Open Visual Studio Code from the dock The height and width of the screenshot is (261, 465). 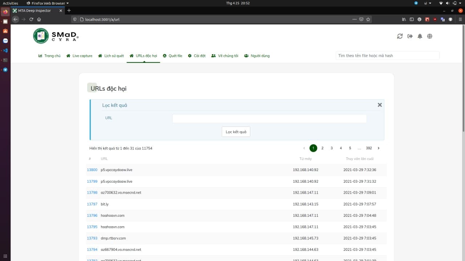[5, 50]
